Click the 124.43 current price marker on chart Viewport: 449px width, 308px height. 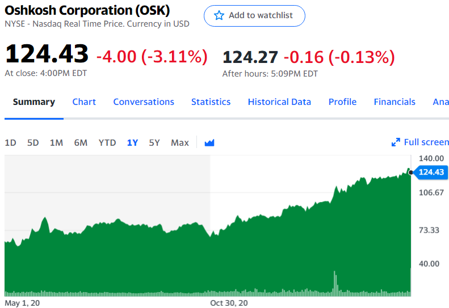coord(431,172)
